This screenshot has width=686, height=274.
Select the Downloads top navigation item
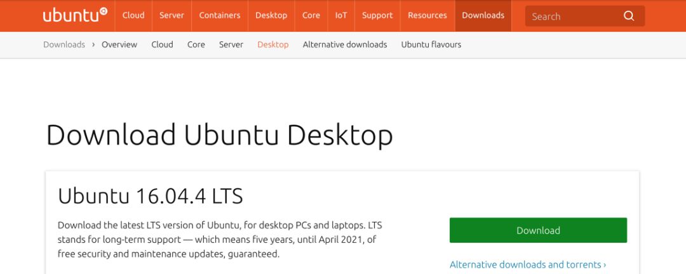tap(483, 15)
